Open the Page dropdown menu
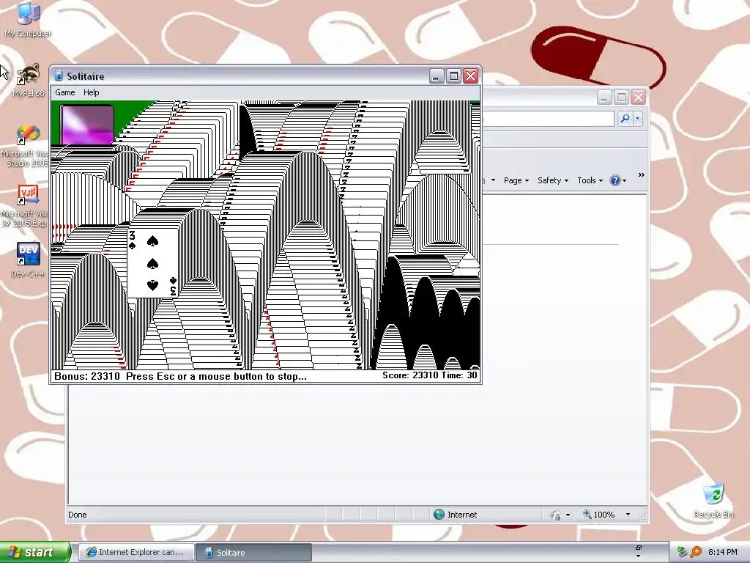This screenshot has width=750, height=563. (516, 180)
